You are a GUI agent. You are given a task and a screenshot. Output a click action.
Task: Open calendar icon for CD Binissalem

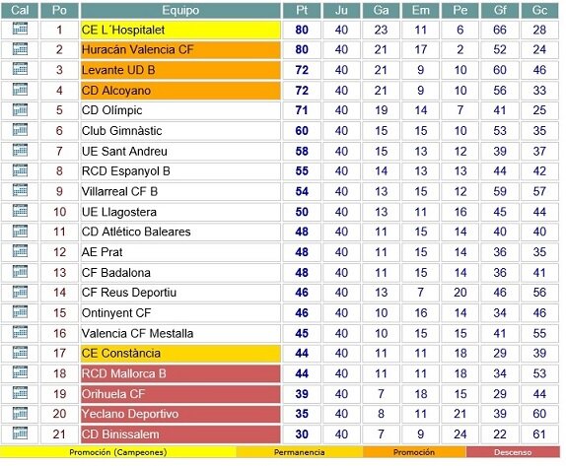coord(20,433)
